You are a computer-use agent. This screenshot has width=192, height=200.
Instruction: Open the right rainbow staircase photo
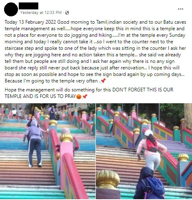144,151
